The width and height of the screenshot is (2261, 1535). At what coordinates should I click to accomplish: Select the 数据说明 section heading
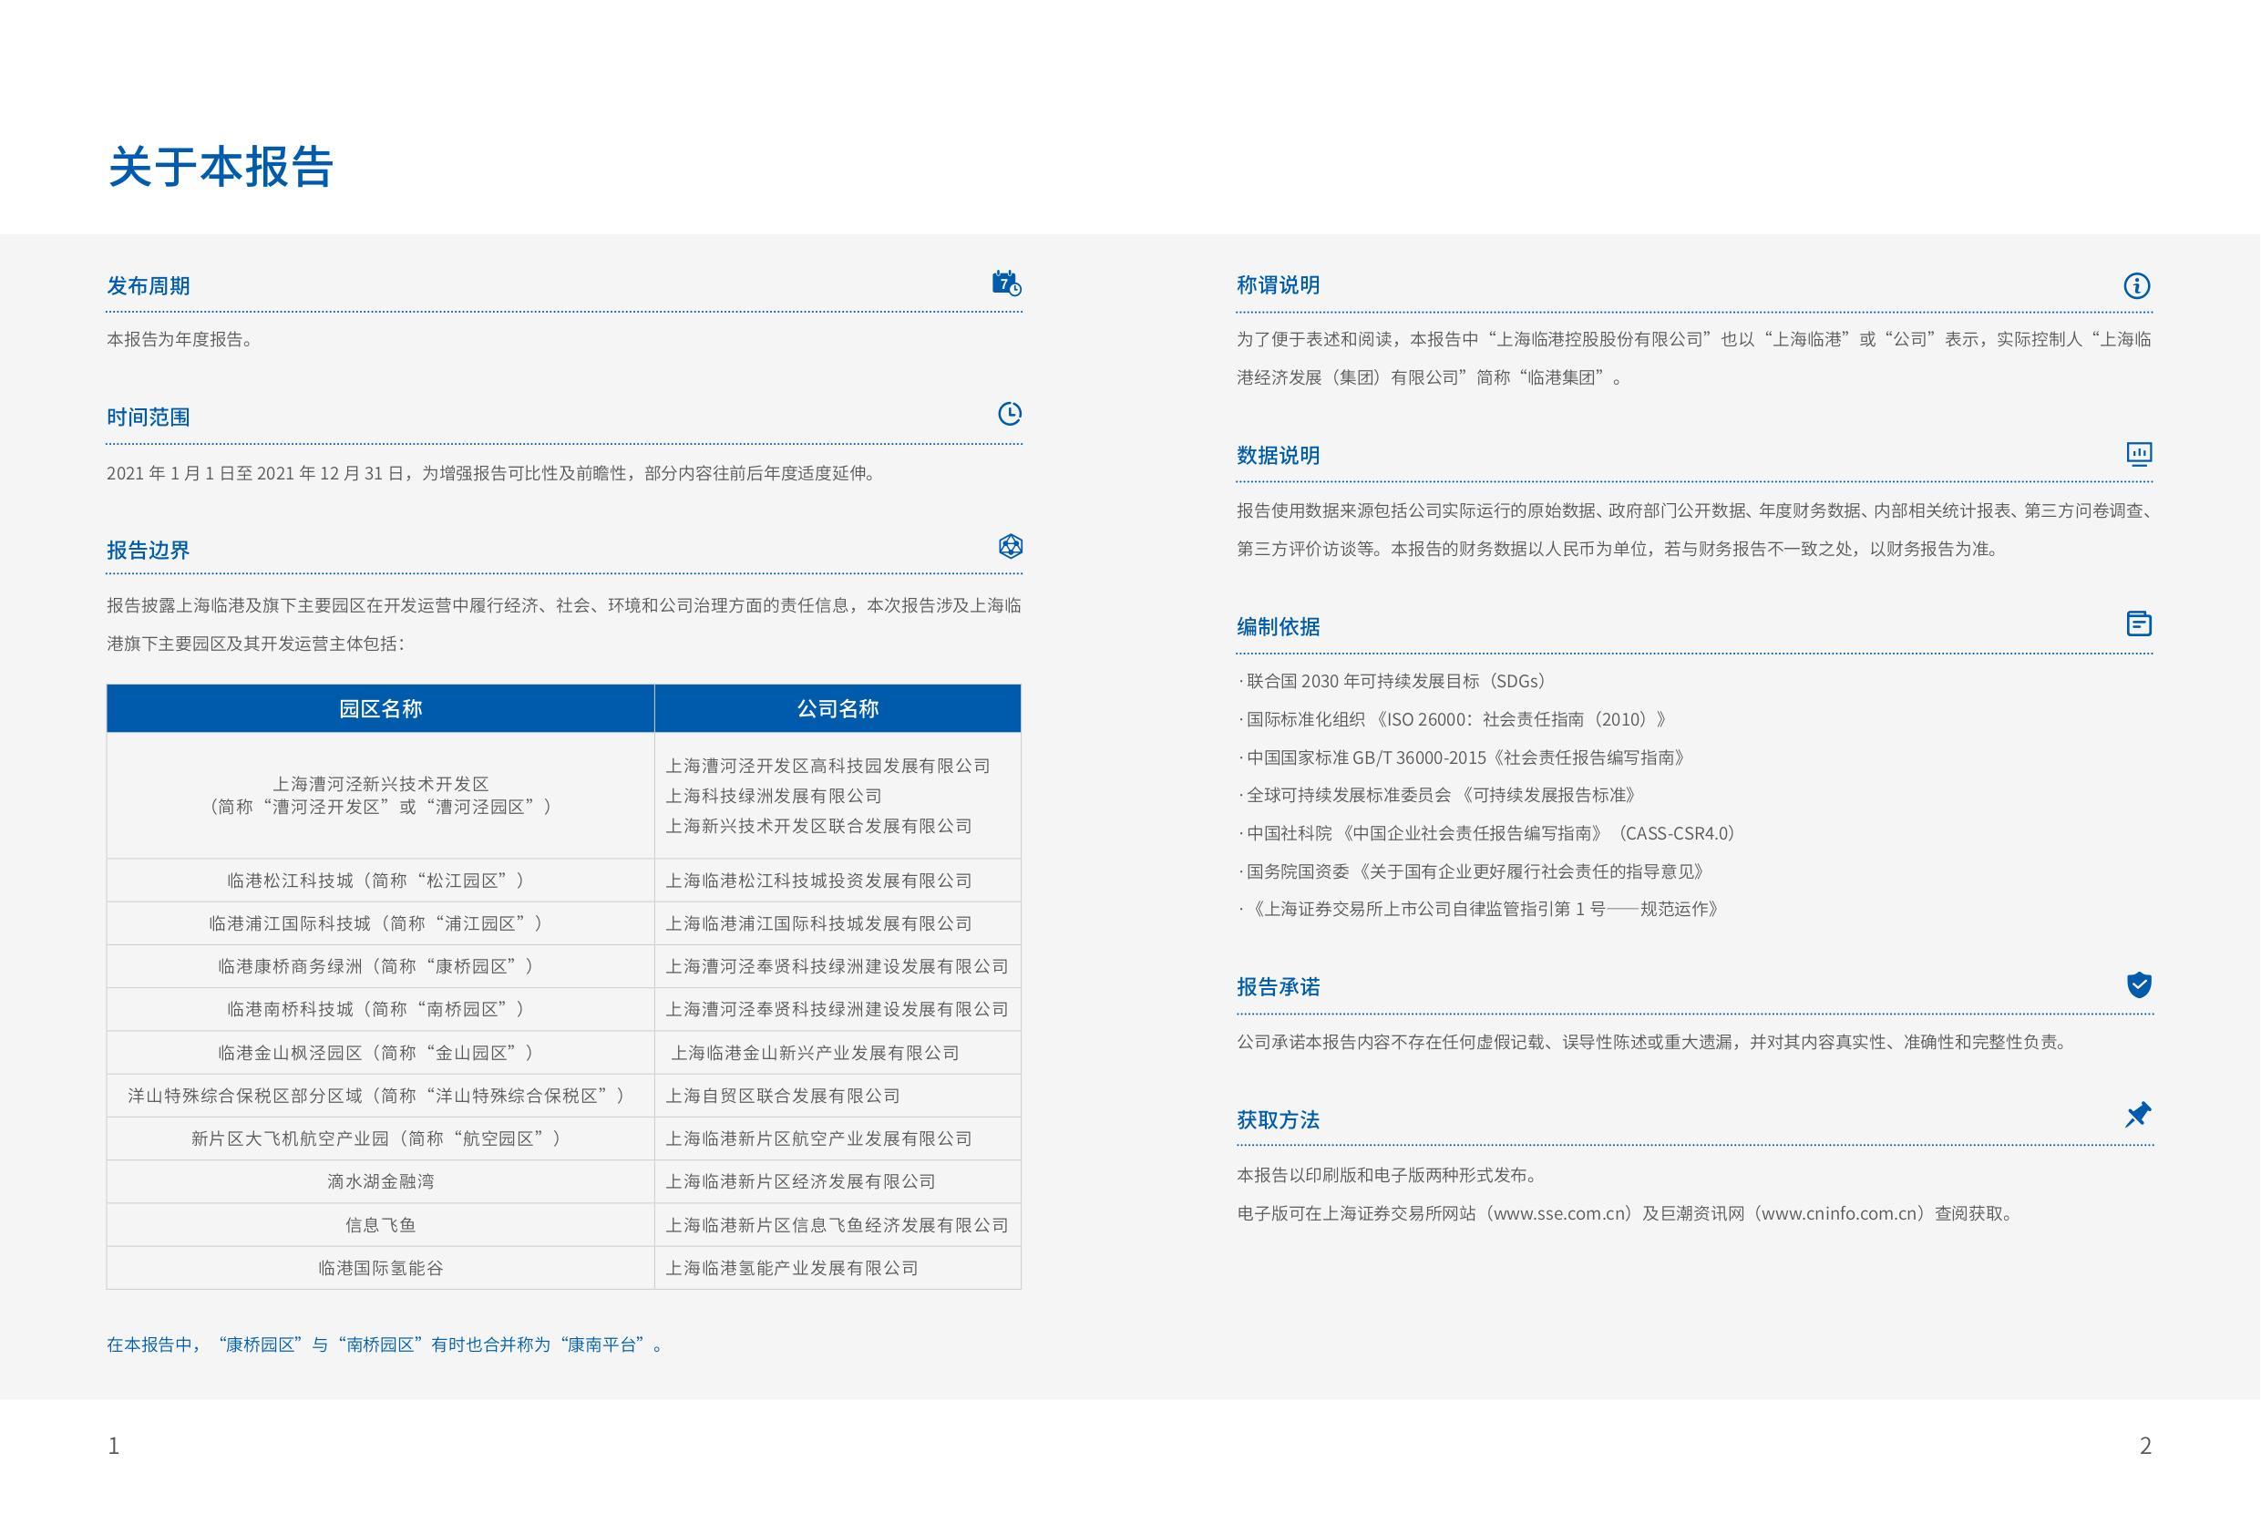1278,456
